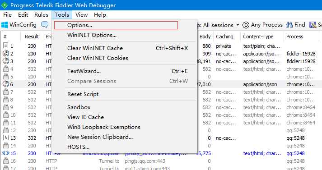Select the document icon of session 1
Viewport: 322px width, 170px height.
(x=6, y=46)
